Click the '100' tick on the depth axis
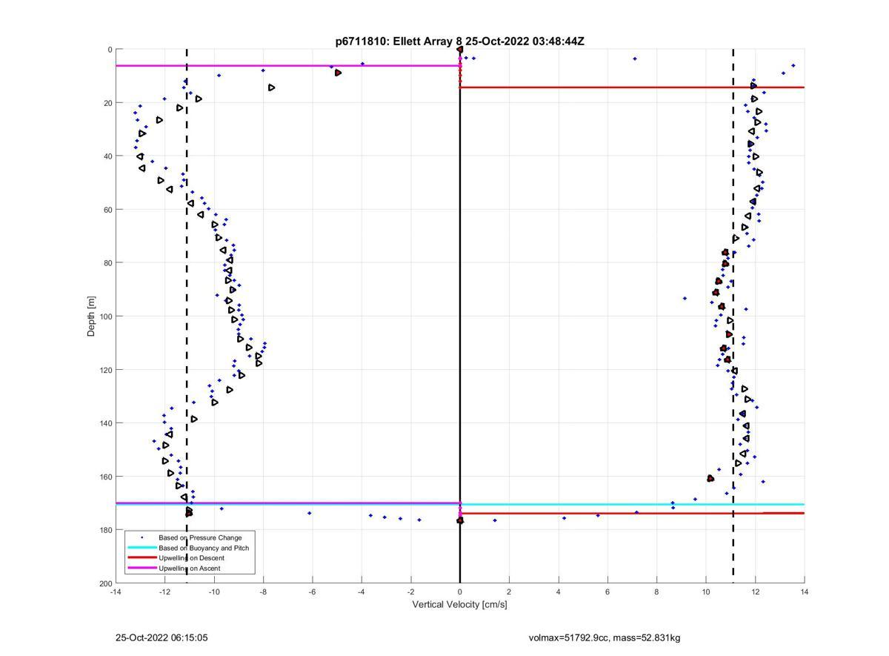Viewport: 889px width, 656px height. click(x=105, y=317)
